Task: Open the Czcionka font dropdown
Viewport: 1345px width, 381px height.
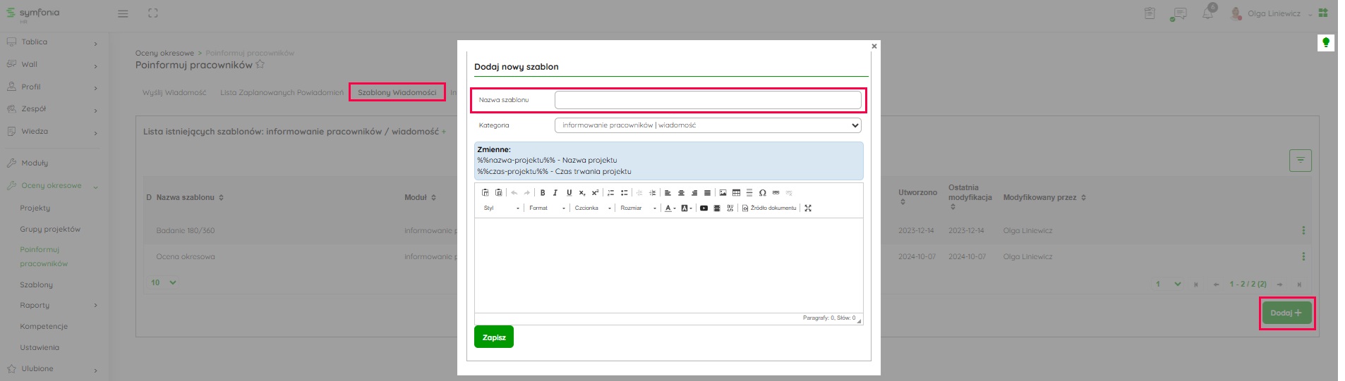Action: click(593, 208)
